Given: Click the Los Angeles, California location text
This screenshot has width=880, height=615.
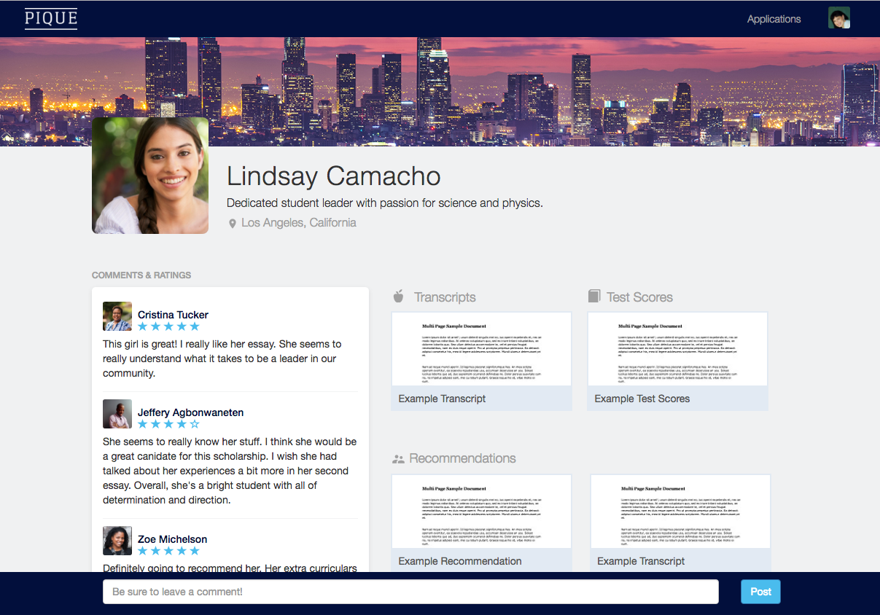Looking at the screenshot, I should [x=299, y=222].
